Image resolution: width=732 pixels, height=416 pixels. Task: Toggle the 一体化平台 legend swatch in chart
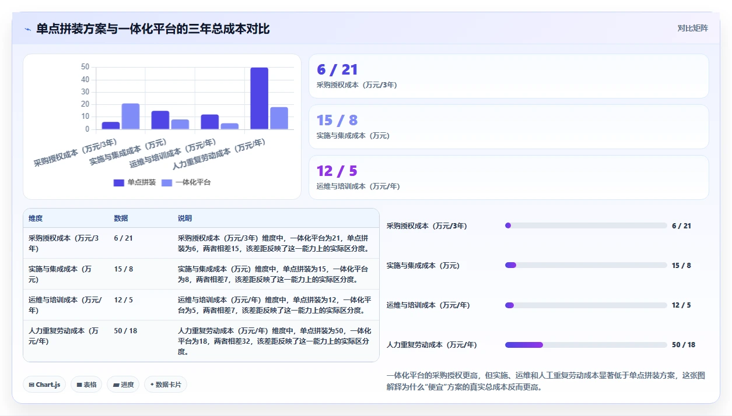click(x=166, y=182)
